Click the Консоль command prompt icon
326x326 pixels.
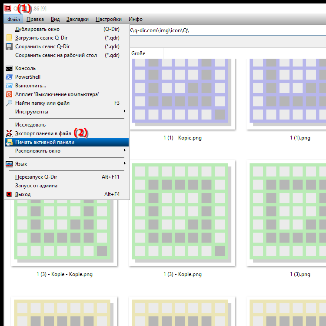pyautogui.click(x=9, y=68)
